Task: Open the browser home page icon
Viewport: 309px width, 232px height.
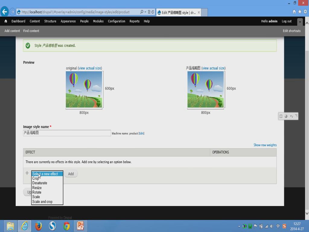Action: pos(294,12)
